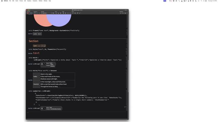Click the Earth entity planet chip
Image resolution: width=218 pixels, height=122 pixels.
(37, 46)
